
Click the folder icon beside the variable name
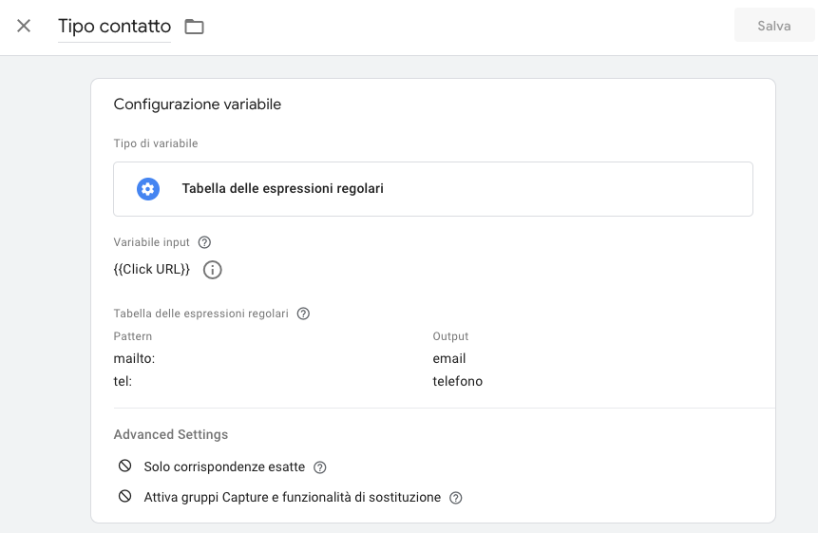[x=194, y=27]
